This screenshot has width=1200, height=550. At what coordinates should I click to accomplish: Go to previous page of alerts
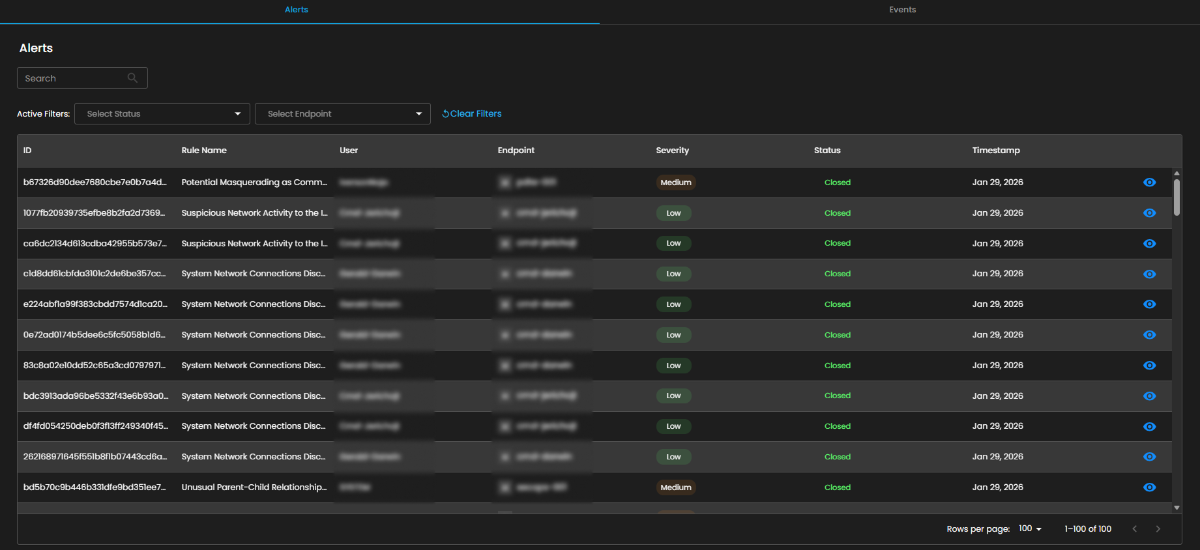point(1134,529)
